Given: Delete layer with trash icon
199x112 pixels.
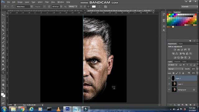Looking at the screenshot, I should tap(194, 105).
